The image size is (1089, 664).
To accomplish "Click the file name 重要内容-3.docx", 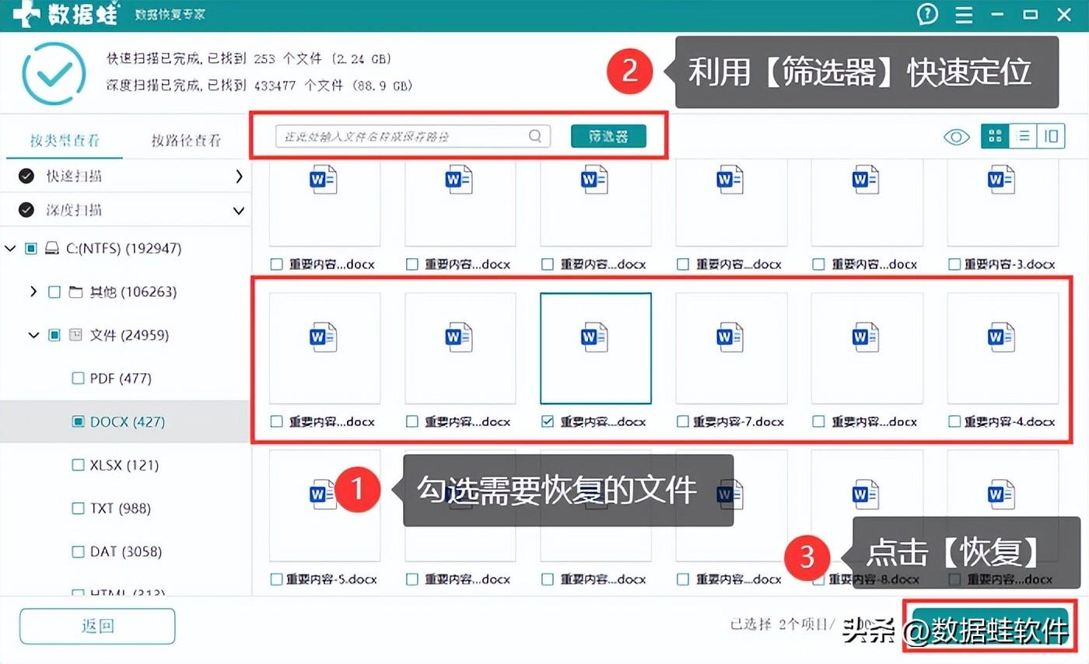I will click(x=1010, y=264).
